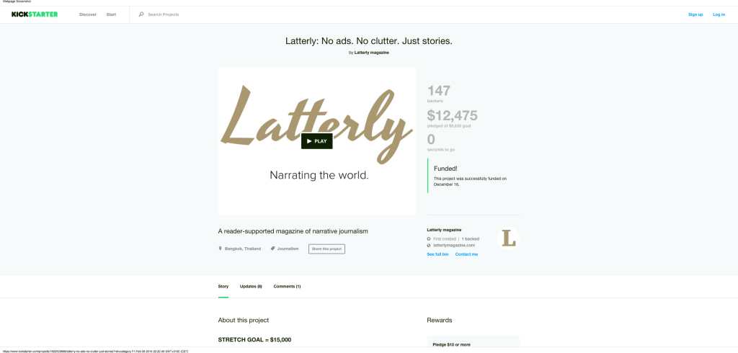Open the Start menu item
738x353 pixels.
coord(111,14)
